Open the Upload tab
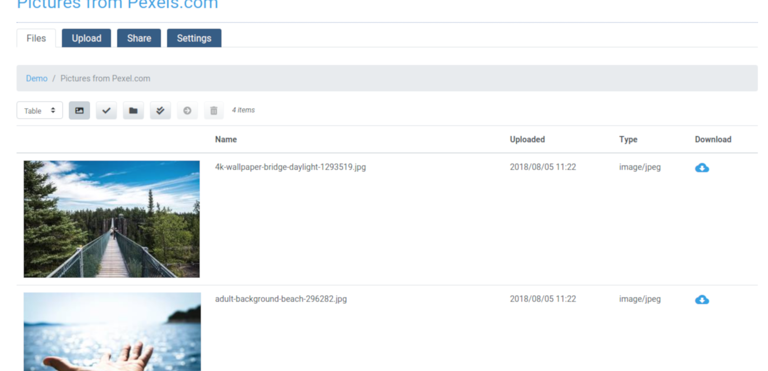768x371 pixels. pyautogui.click(x=86, y=38)
